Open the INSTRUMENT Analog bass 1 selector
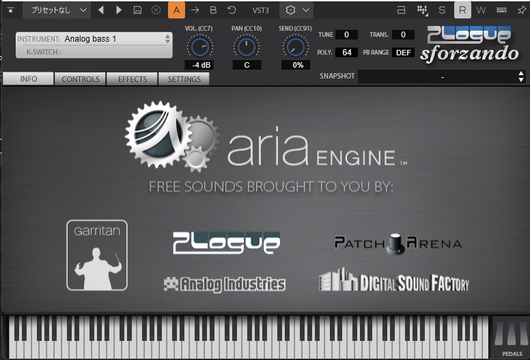 click(94, 39)
